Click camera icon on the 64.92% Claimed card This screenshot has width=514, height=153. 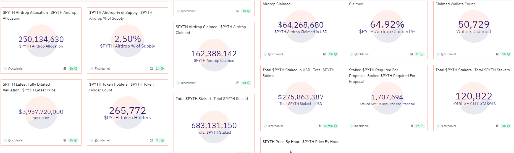point(411,54)
